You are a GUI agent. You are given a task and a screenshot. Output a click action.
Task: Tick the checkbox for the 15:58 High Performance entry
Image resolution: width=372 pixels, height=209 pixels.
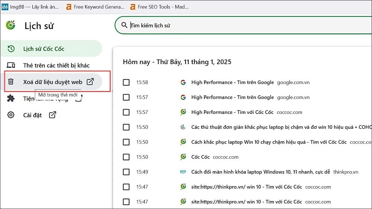(x=126, y=82)
